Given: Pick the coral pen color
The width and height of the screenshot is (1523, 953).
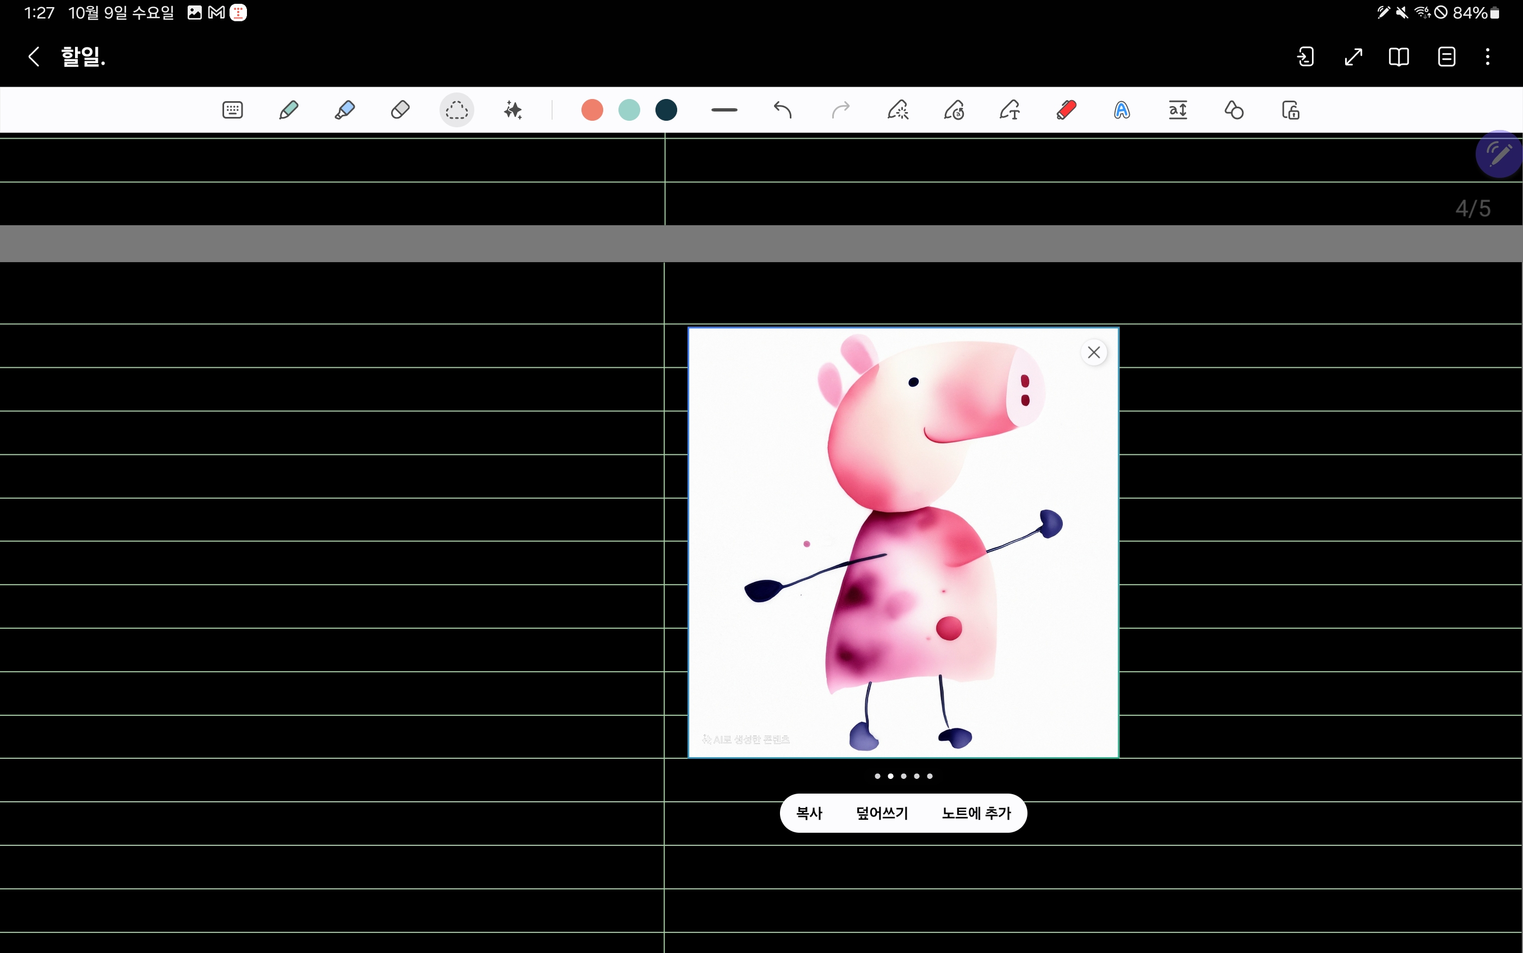Looking at the screenshot, I should [592, 110].
